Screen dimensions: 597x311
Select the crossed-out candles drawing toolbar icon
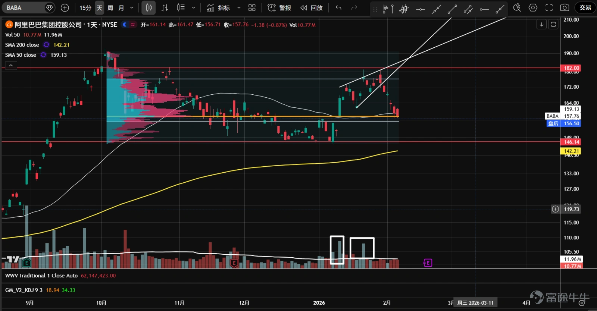404,9
